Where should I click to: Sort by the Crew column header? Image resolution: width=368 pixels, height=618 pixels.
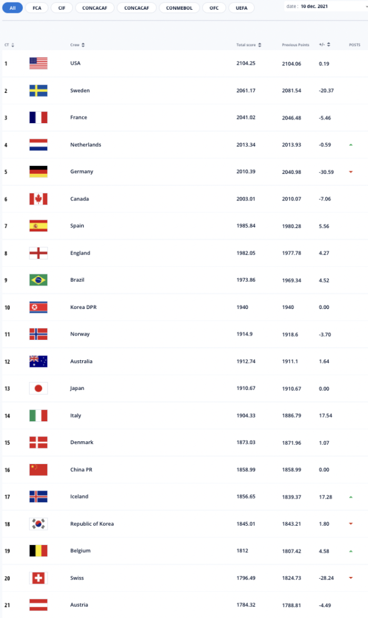77,45
